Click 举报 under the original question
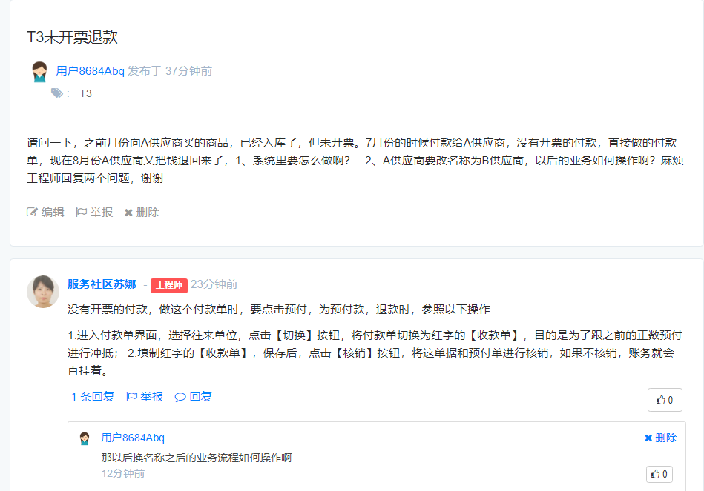 tap(94, 212)
